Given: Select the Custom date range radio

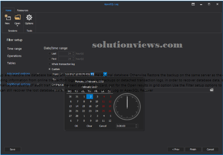Looking at the screenshot, I should click(x=49, y=69).
